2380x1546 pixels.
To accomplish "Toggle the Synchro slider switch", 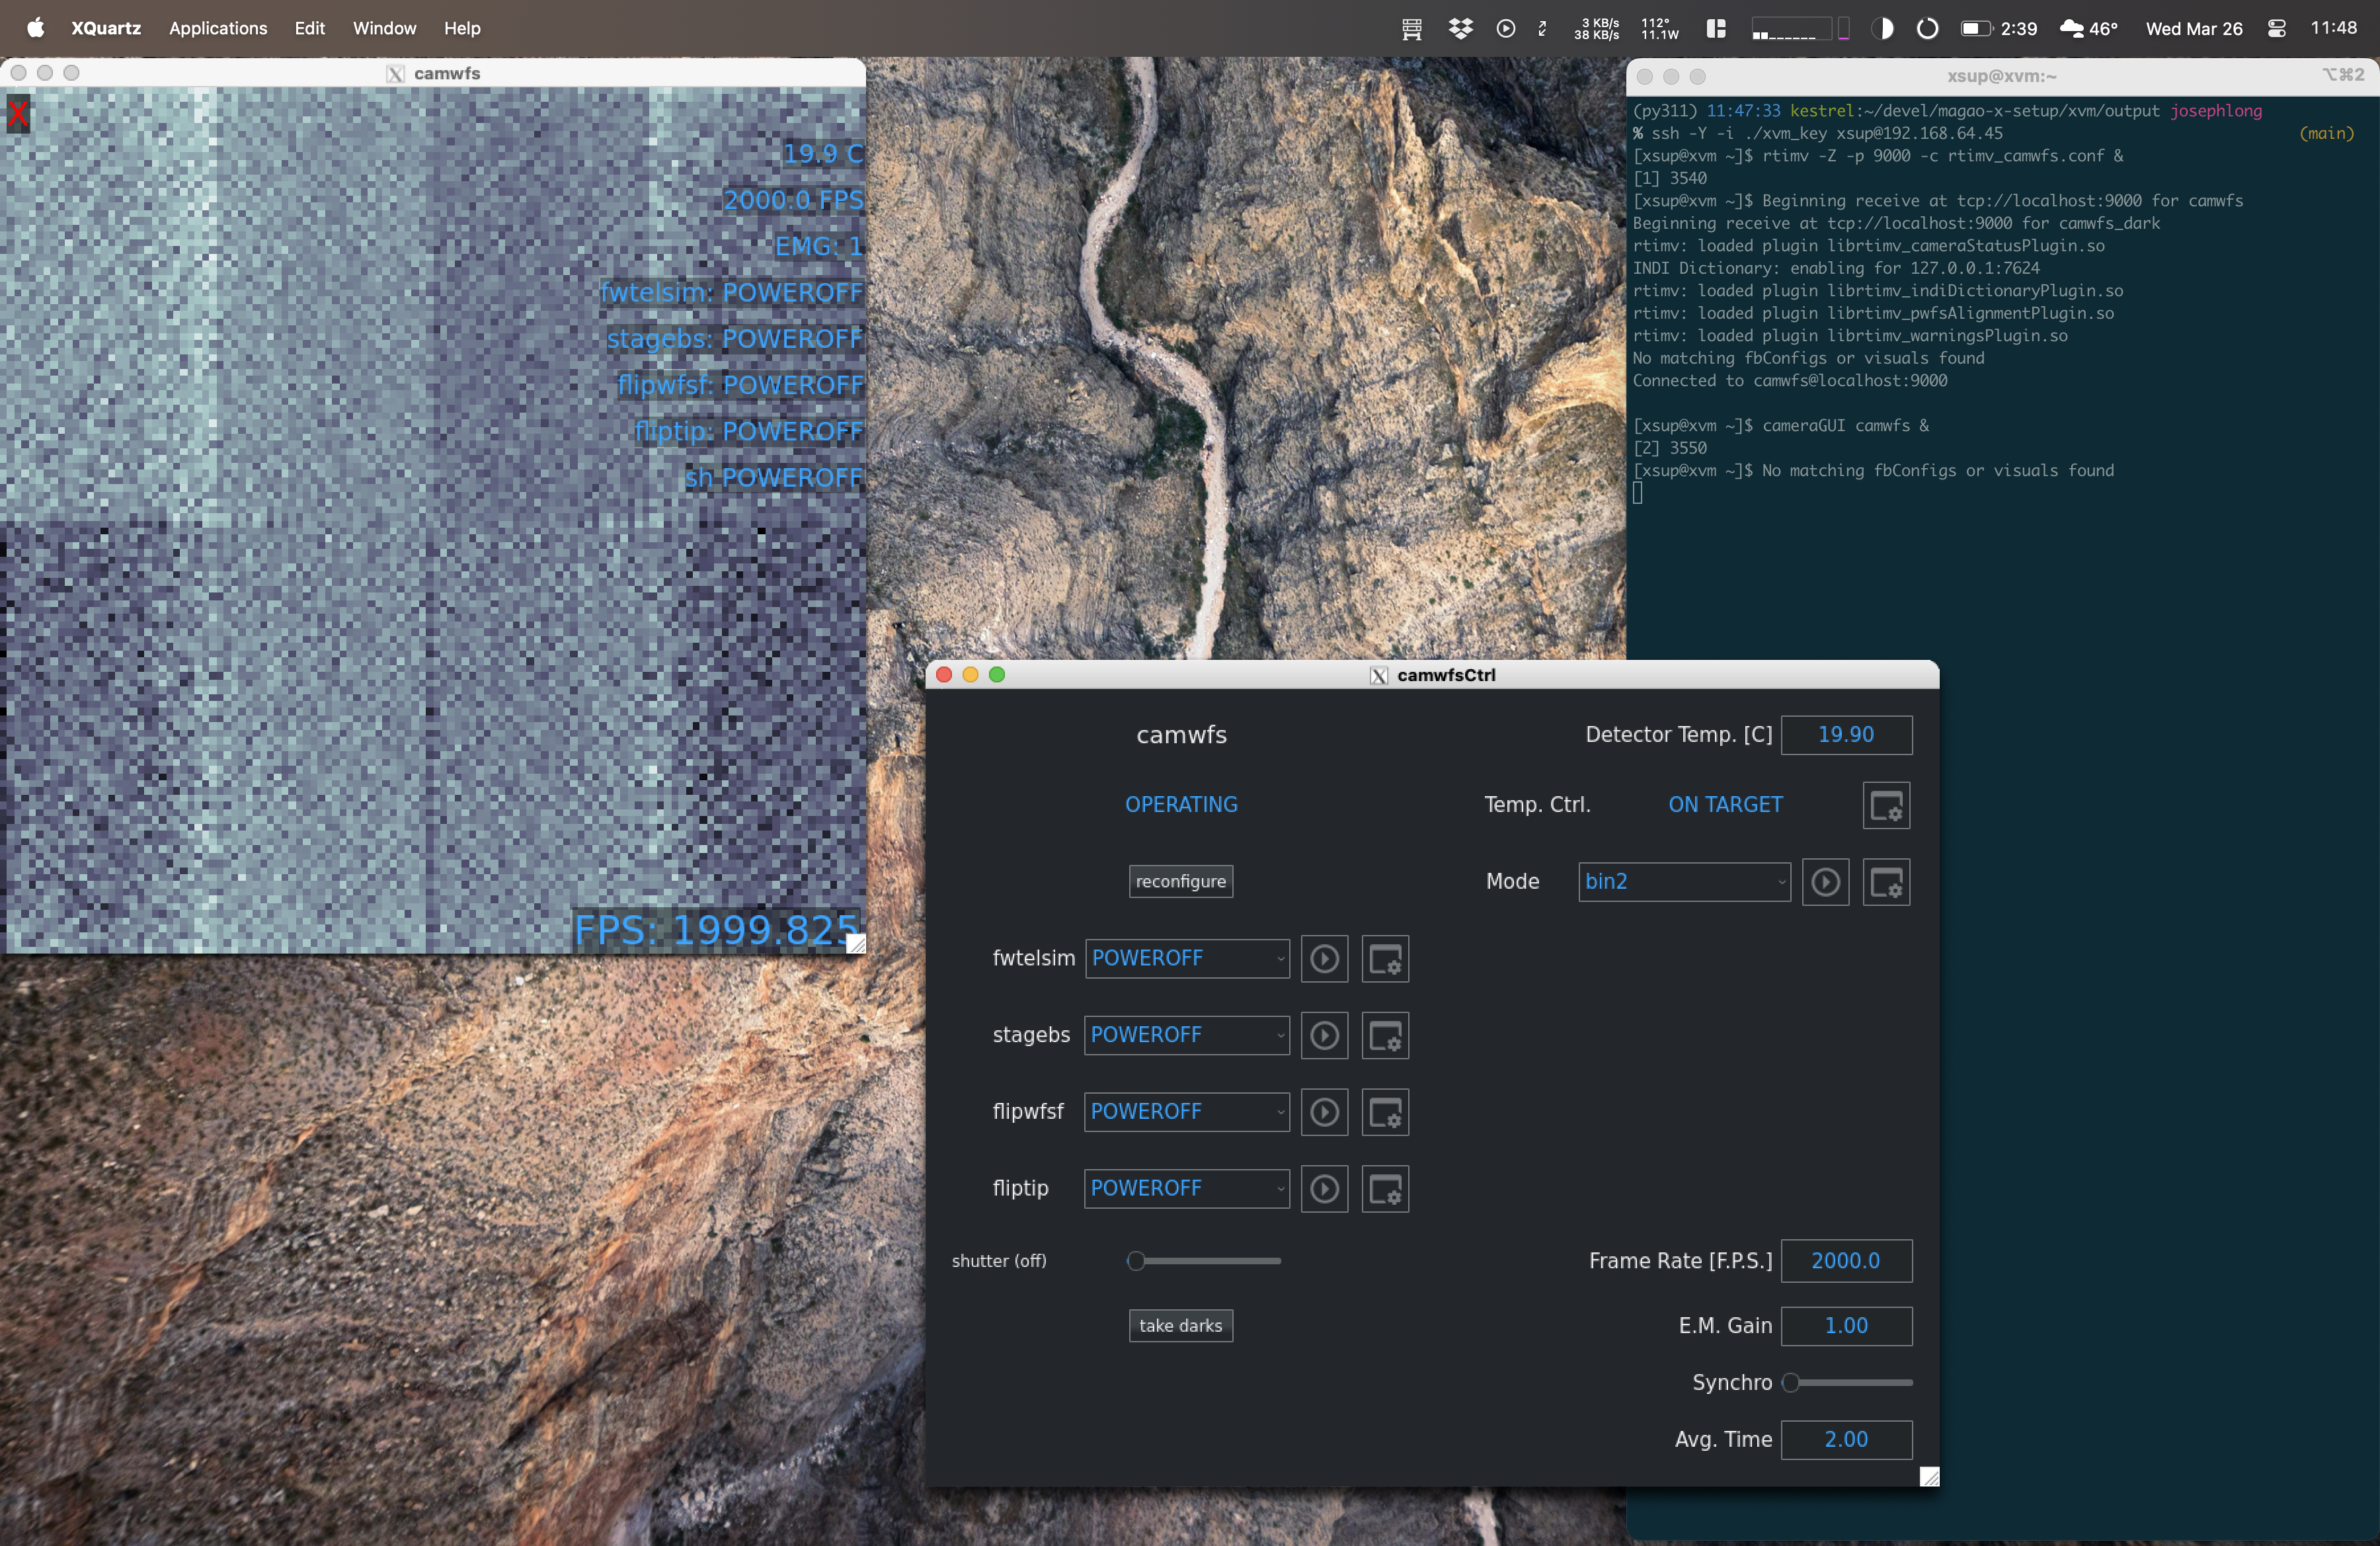I will tap(1847, 1383).
